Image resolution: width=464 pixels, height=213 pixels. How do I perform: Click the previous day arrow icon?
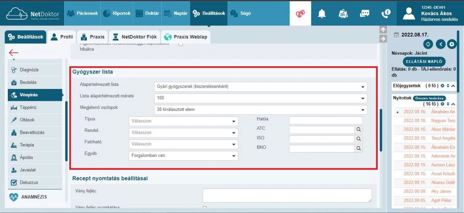pyautogui.click(x=440, y=44)
